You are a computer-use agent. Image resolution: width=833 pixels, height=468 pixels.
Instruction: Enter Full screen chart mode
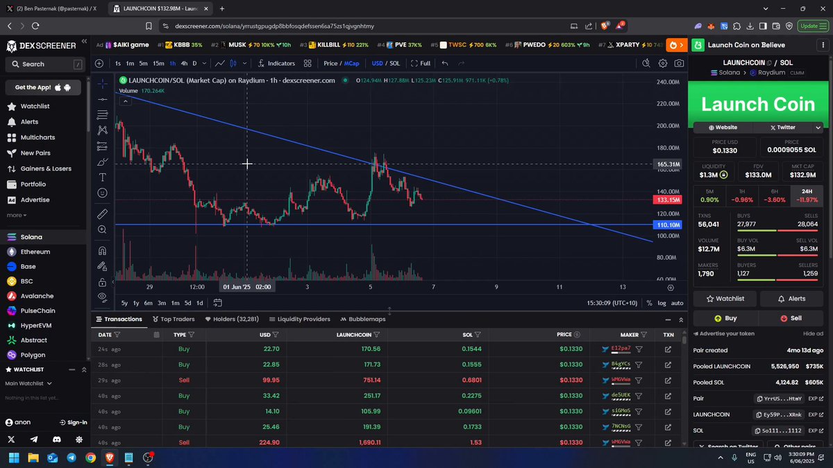(x=421, y=63)
